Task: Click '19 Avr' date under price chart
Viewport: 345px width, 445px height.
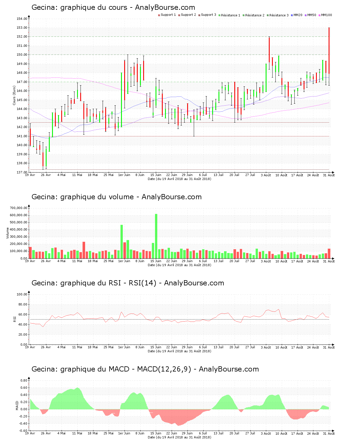Action: pos(30,175)
